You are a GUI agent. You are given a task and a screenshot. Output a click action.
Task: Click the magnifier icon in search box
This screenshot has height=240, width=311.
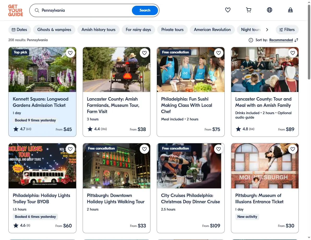[37, 10]
